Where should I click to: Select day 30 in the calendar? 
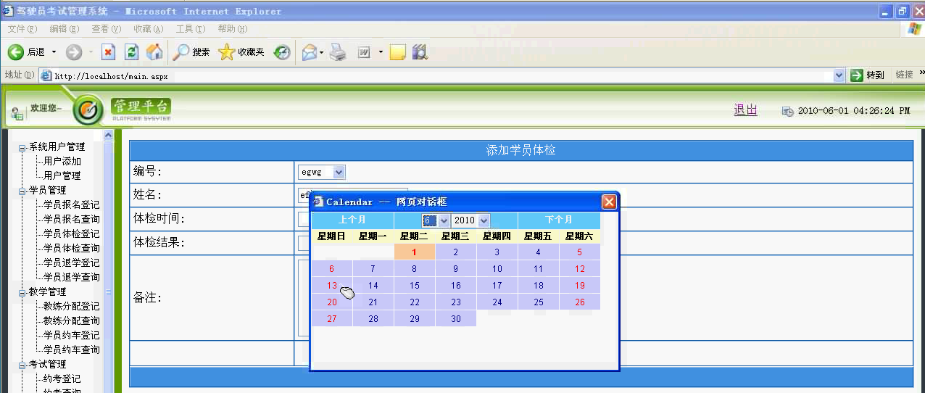(x=455, y=318)
